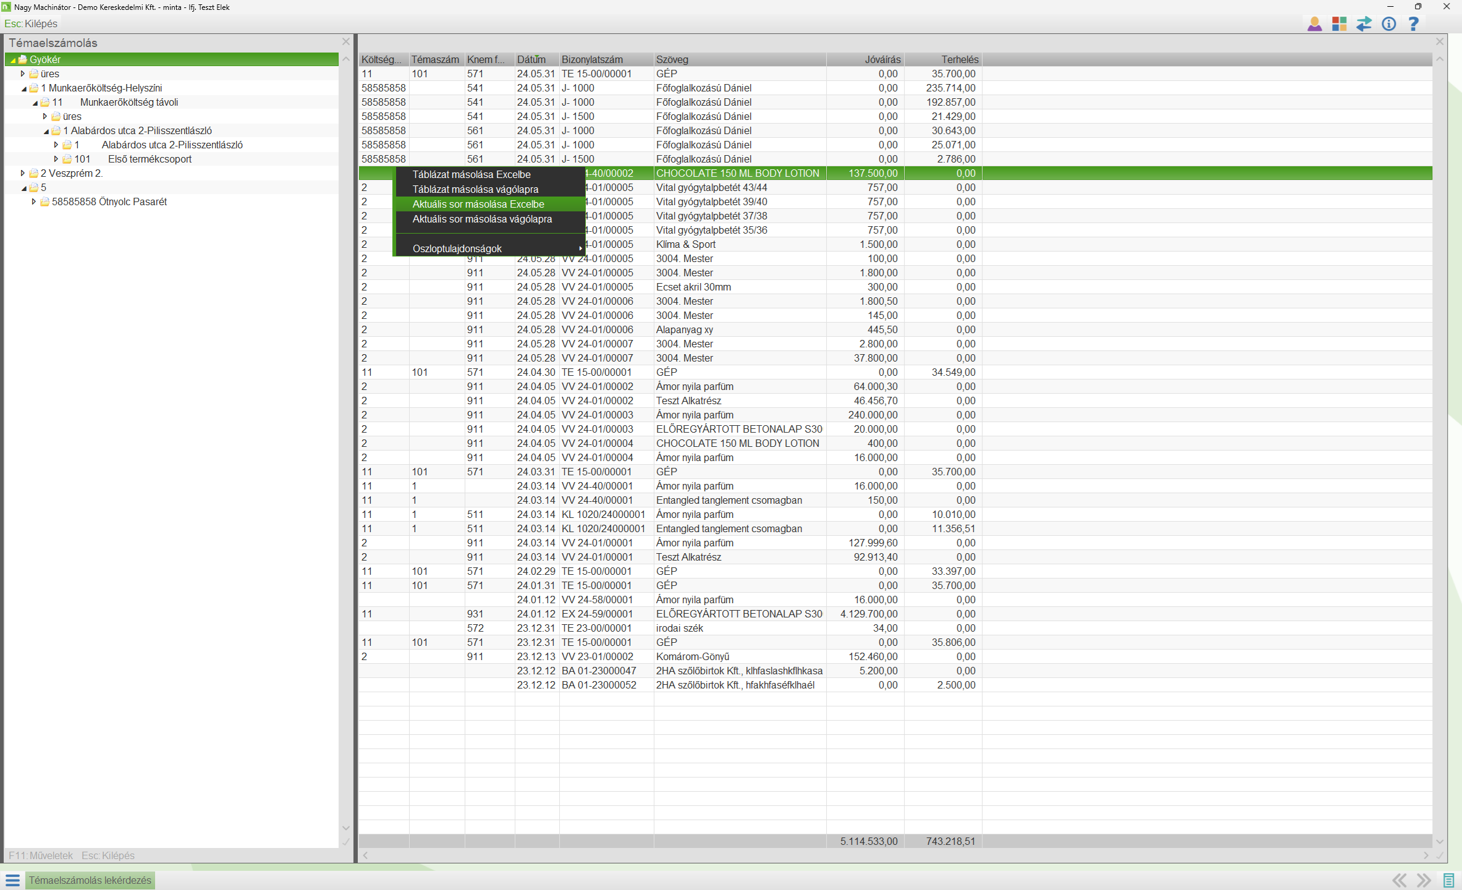The height and width of the screenshot is (890, 1462).
Task: Click the Témaelszámolás lekérdezés tab
Action: coord(90,880)
